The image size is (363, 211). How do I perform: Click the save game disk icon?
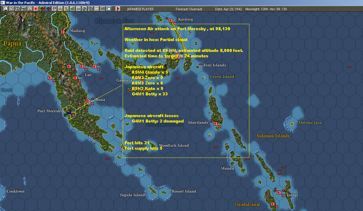point(6,9)
